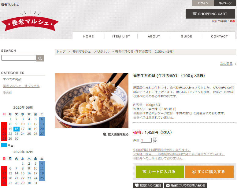Screen dimensions: 237x189
Task: Click the カートに入れる button
Action: (160, 172)
